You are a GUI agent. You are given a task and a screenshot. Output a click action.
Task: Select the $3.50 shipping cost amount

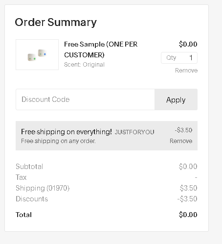tap(189, 188)
